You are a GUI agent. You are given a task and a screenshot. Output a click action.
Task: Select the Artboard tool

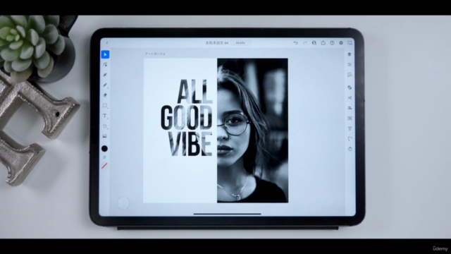click(105, 126)
